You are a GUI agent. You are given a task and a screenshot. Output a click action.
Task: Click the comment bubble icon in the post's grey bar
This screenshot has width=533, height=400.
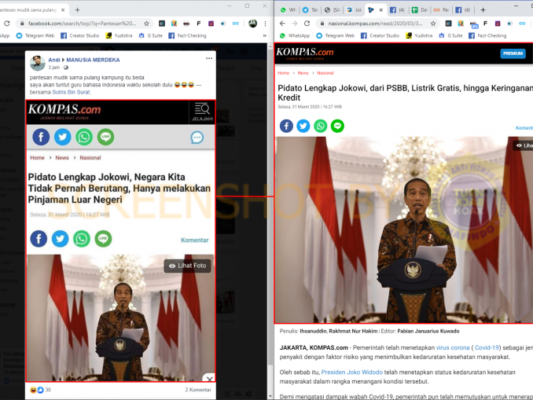197,138
